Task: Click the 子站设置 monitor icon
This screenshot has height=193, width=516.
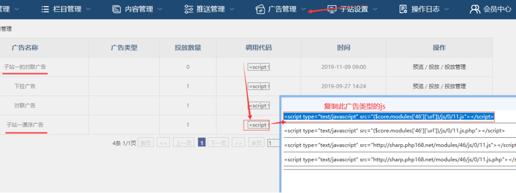Action: (x=332, y=9)
